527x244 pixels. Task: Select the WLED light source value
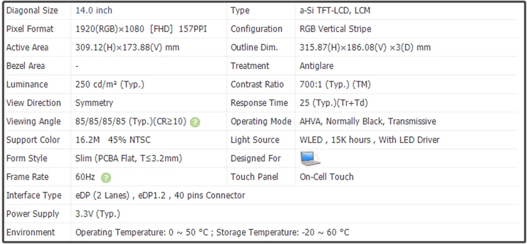tap(369, 140)
